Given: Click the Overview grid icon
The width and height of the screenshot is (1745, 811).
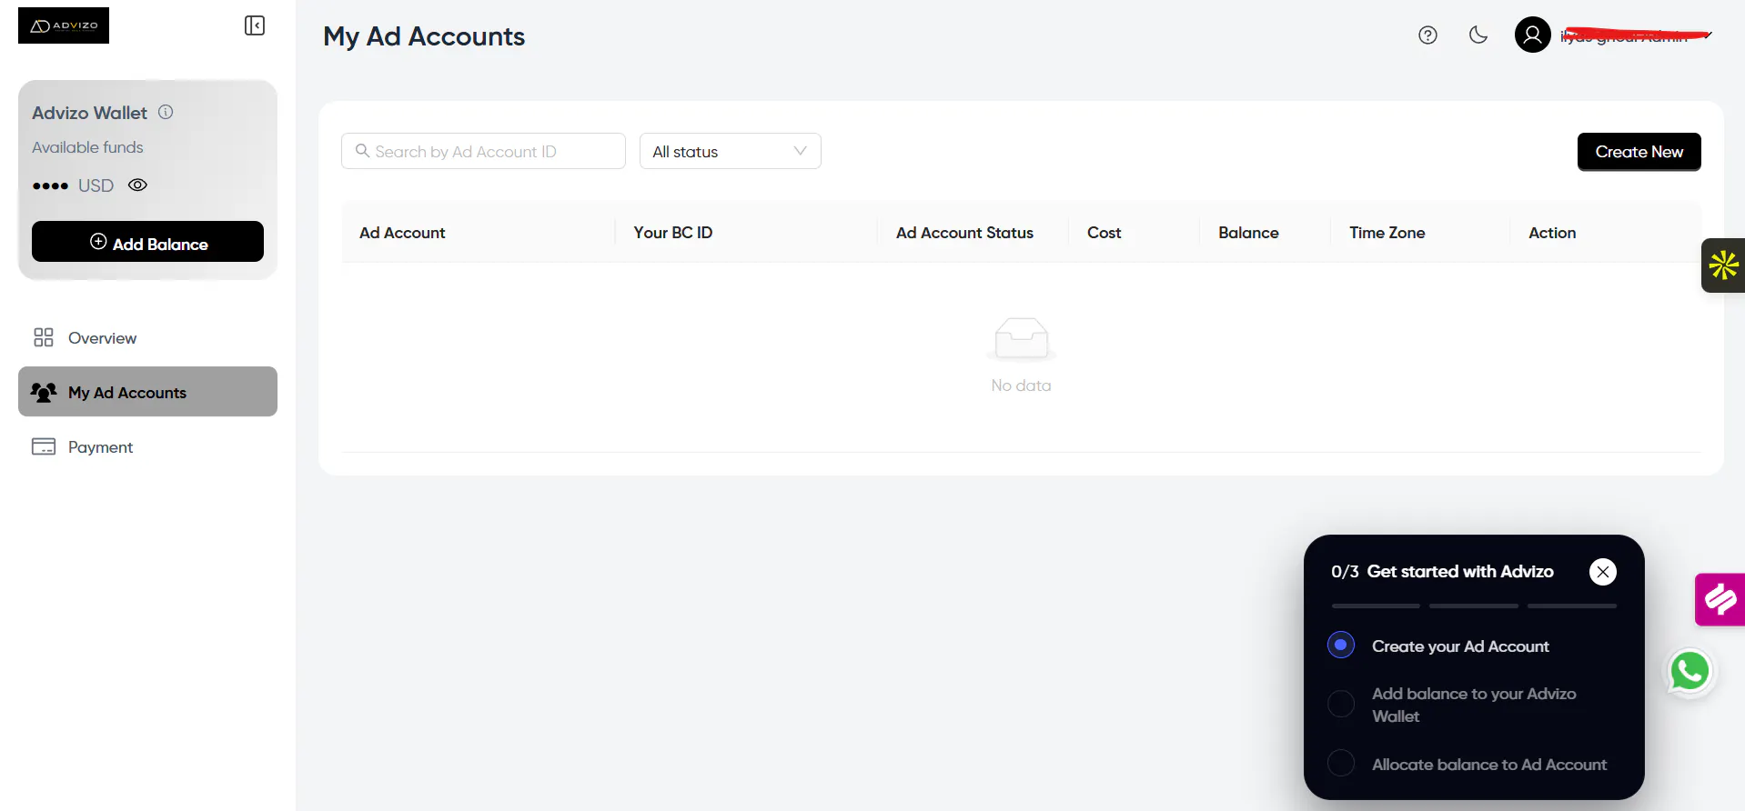Looking at the screenshot, I should pos(44,337).
